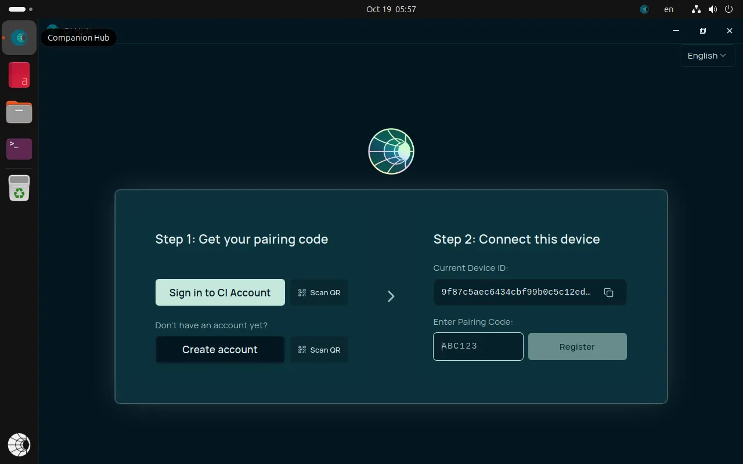Open the power menu icon in top bar
This screenshot has width=743, height=464.
pyautogui.click(x=730, y=9)
